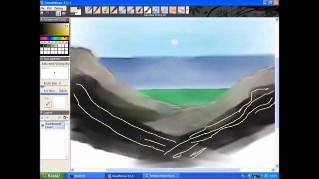The height and width of the screenshot is (179, 319).
Task: Click the beige foreground color swatch
Action: (x=73, y=10)
